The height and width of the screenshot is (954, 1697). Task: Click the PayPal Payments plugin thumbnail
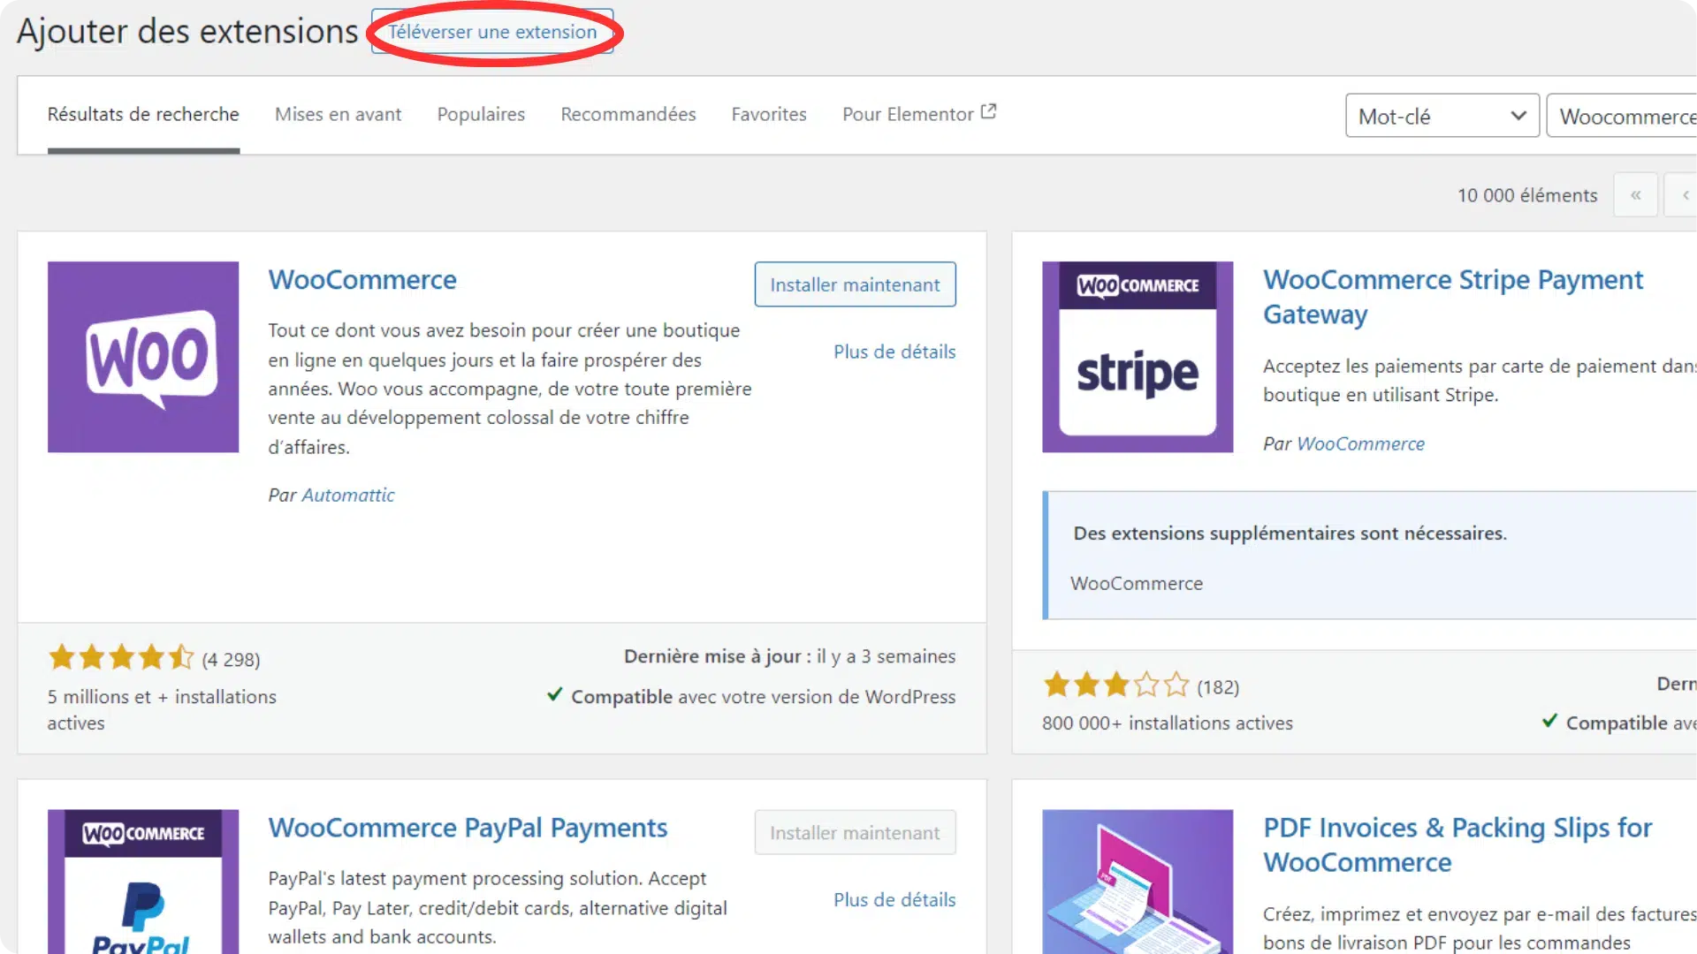[x=143, y=882]
